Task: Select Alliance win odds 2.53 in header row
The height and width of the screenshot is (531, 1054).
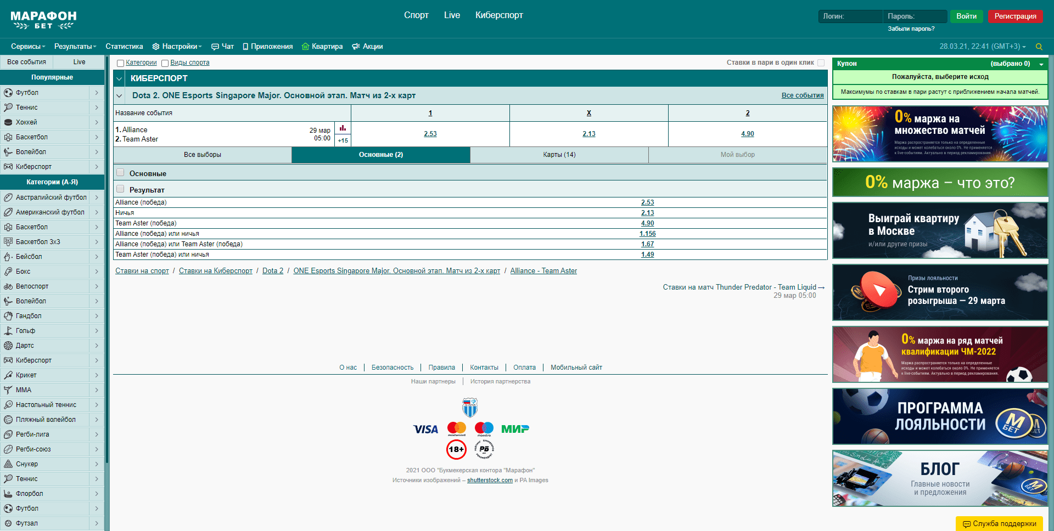Action: point(430,134)
